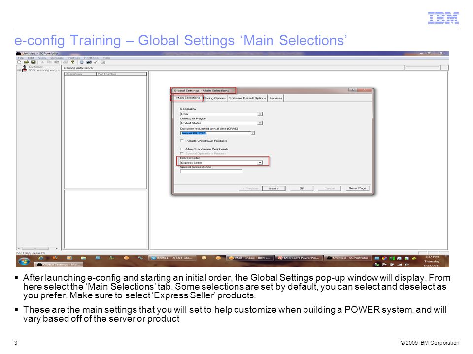This screenshot has width=473, height=354.
Task: Open the ExpressSeller dropdown
Action: coord(260,163)
